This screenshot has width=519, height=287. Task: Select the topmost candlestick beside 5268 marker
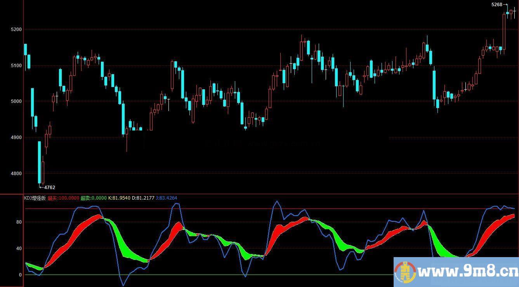tap(507, 13)
